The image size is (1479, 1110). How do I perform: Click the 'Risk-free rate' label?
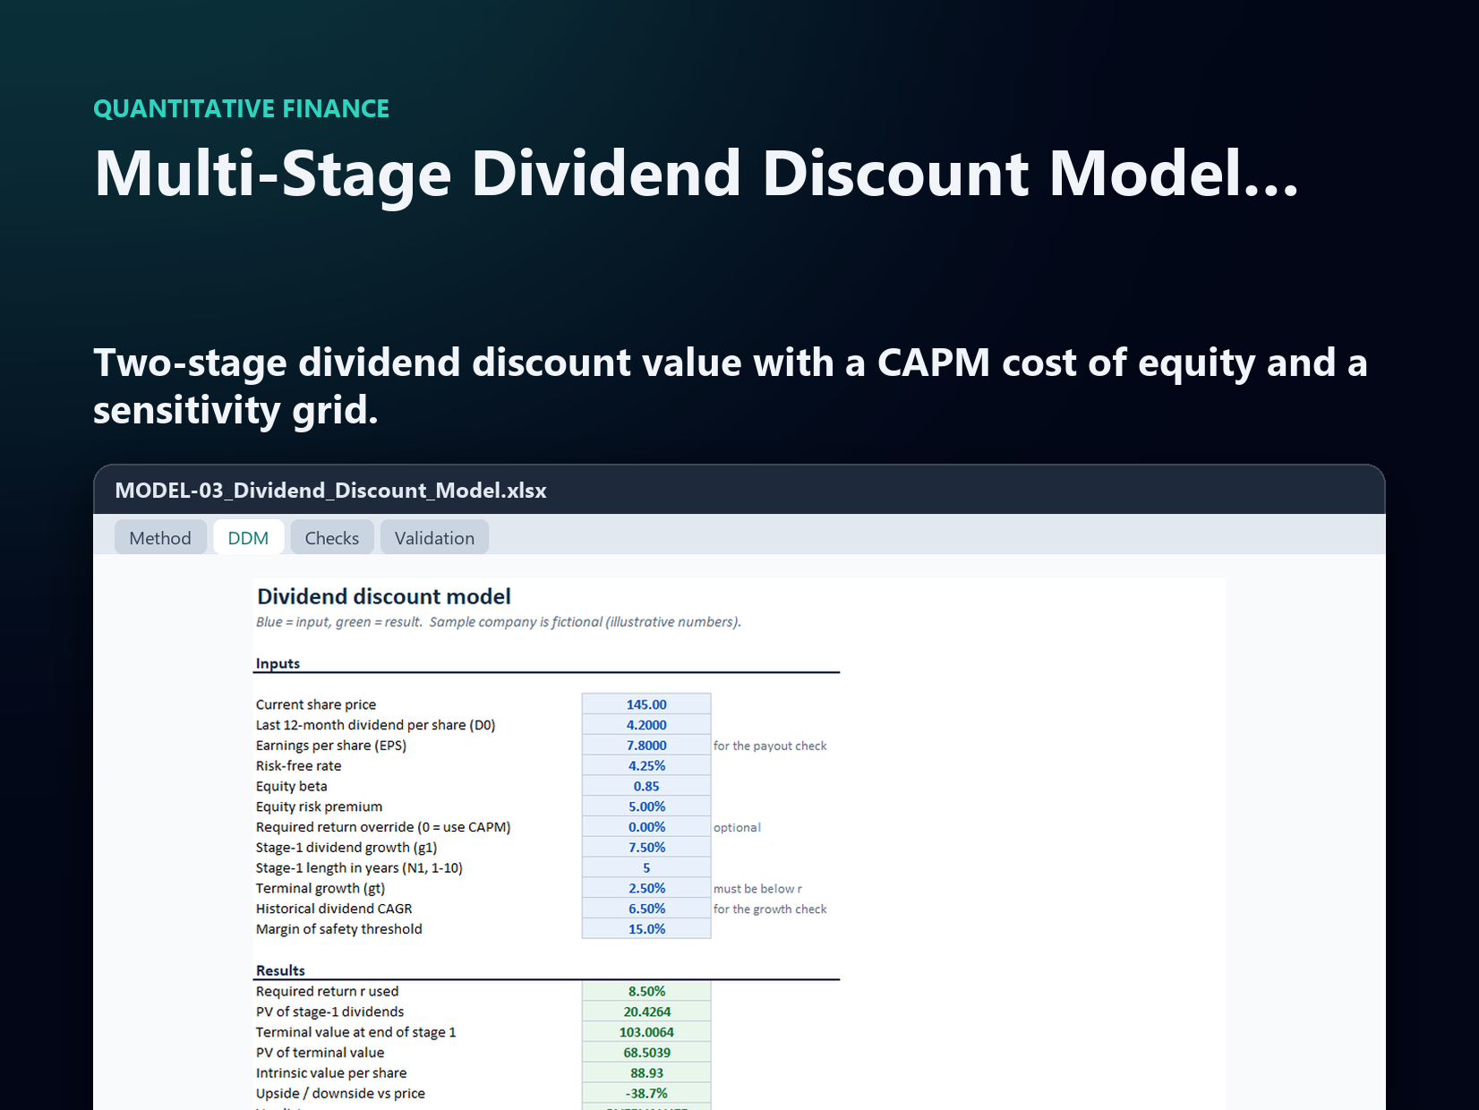298,766
